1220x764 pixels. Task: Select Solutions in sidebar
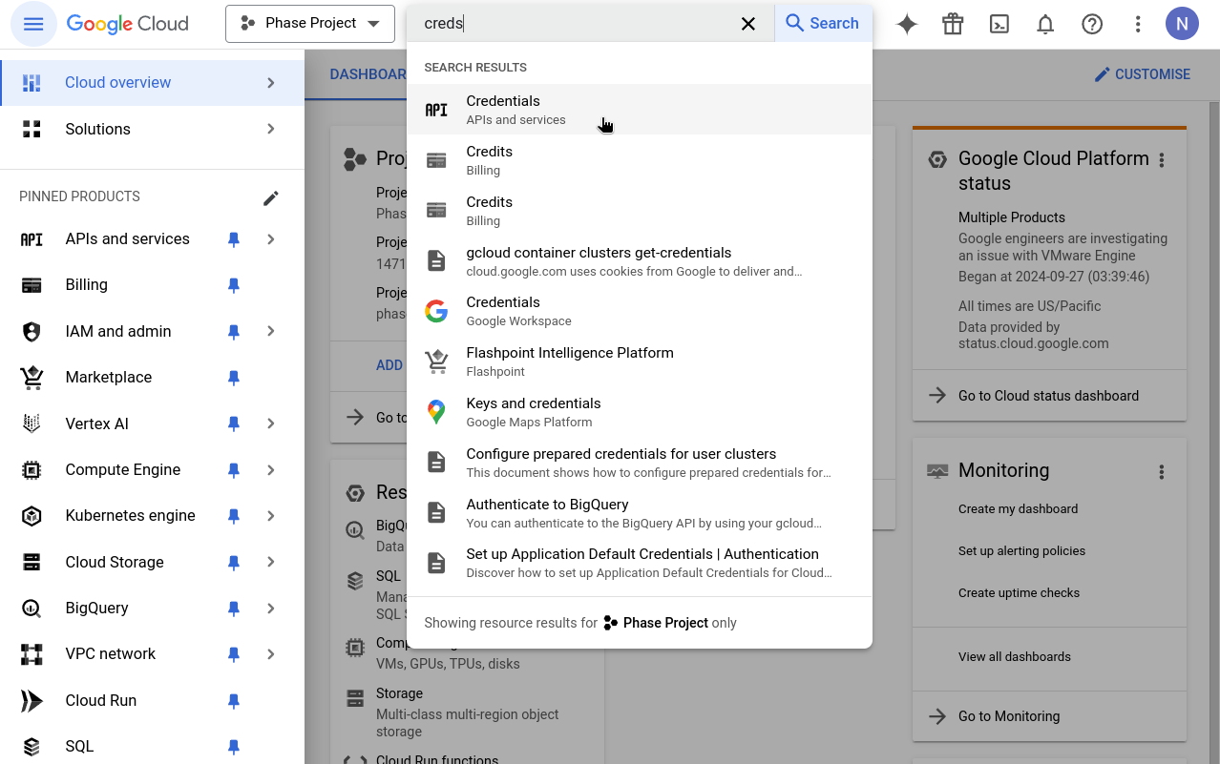pyautogui.click(x=152, y=129)
